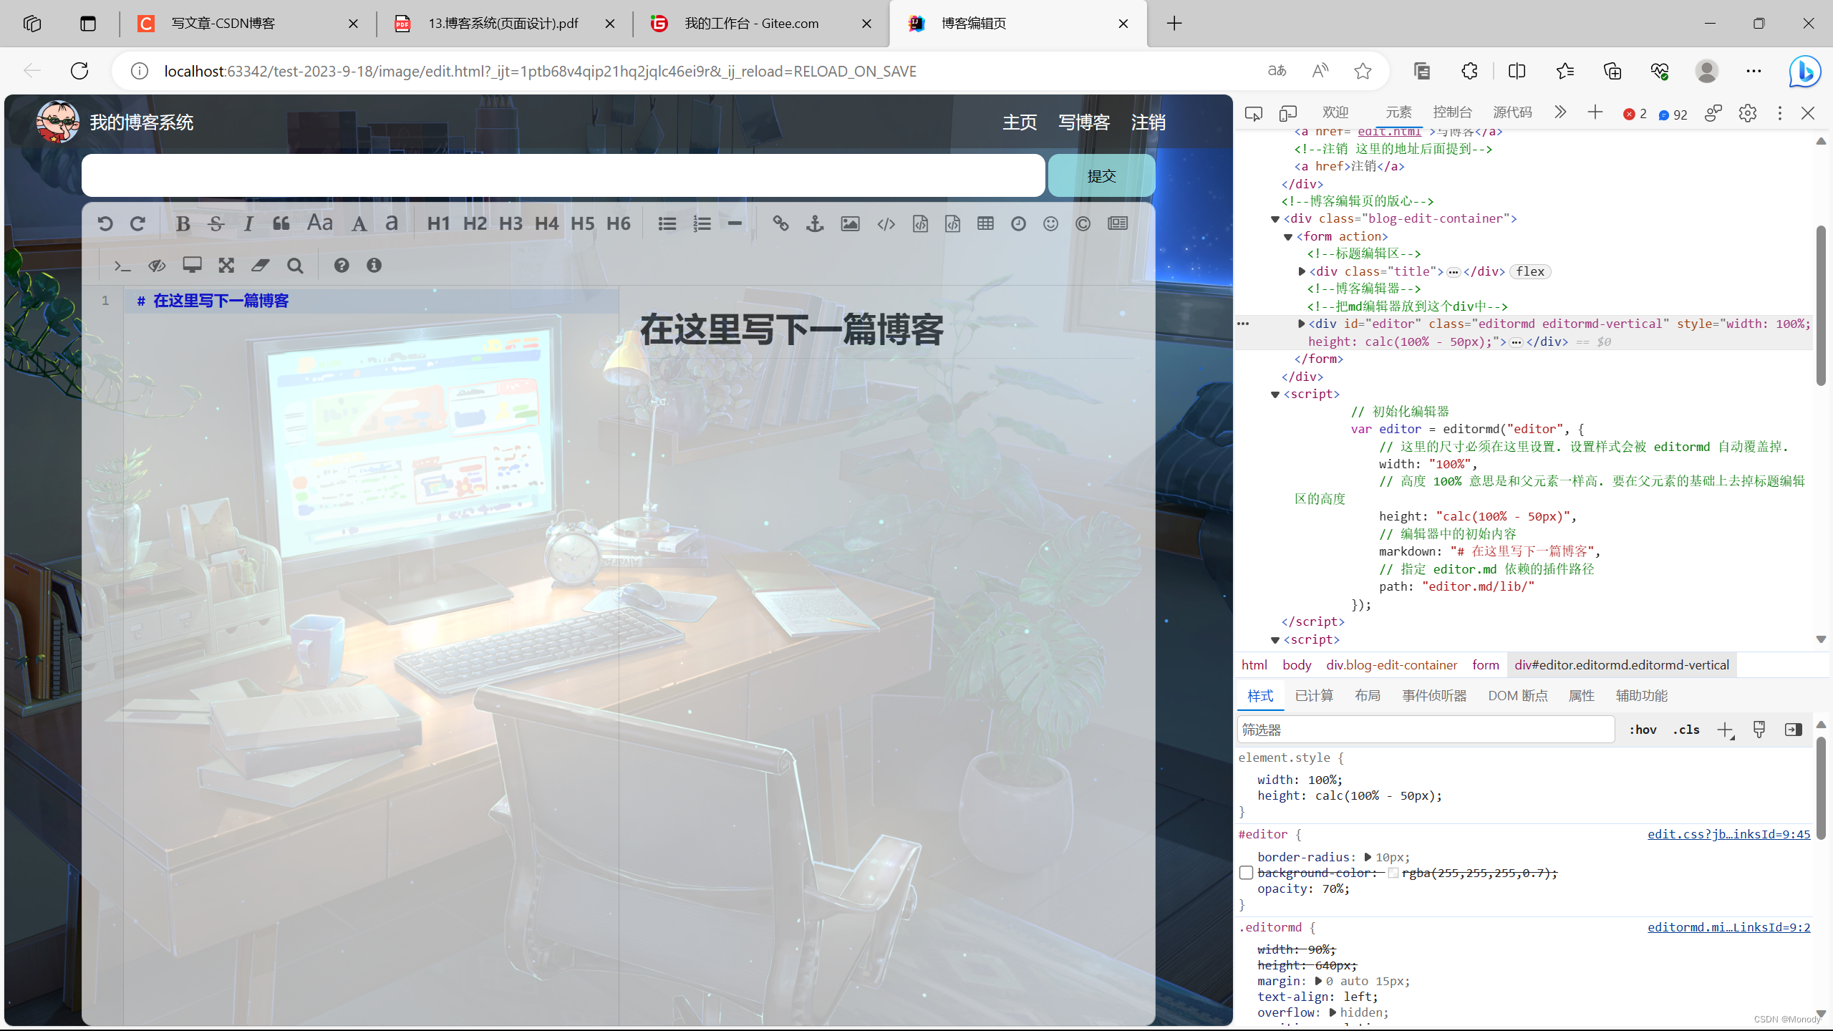Insert a hyperlink via link icon
This screenshot has width=1833, height=1031.
coord(780,224)
